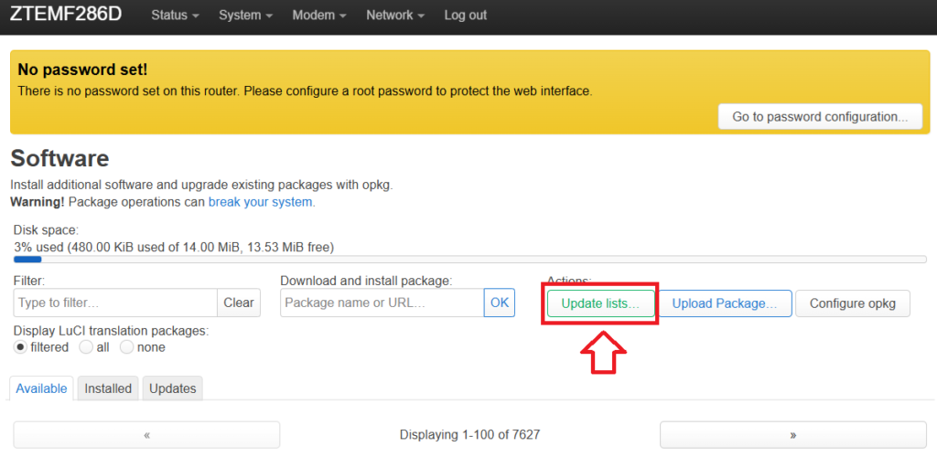Open the Available packages tab
This screenshot has width=937, height=457.
[x=41, y=388]
